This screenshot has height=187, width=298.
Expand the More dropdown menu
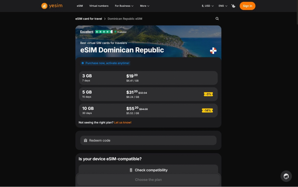coord(145,6)
